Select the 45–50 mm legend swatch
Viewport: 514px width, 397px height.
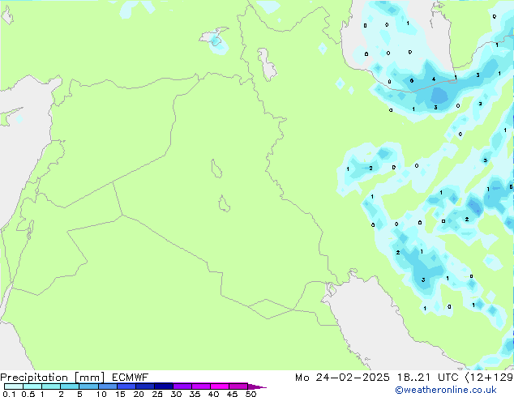[238, 386]
